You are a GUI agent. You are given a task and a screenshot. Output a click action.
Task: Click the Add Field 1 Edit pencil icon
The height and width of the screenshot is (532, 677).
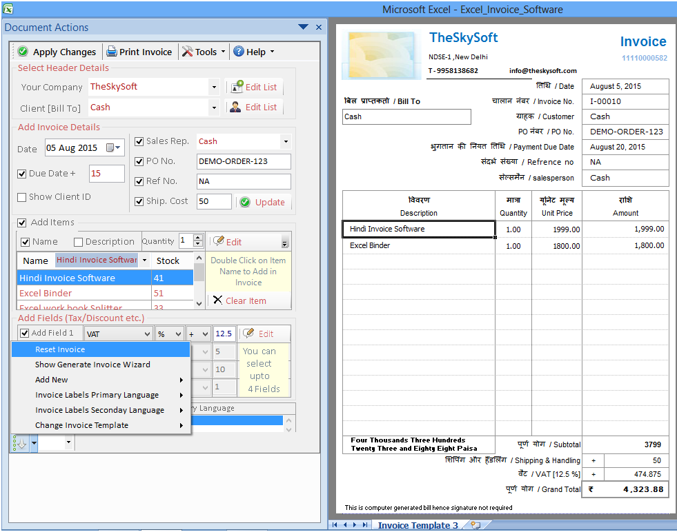tap(248, 333)
